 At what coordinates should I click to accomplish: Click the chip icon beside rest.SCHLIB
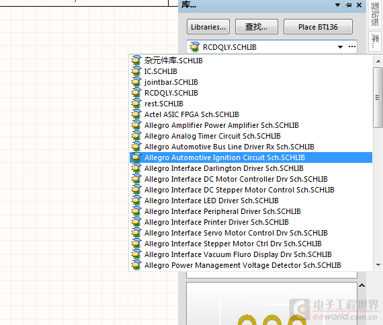[136, 104]
